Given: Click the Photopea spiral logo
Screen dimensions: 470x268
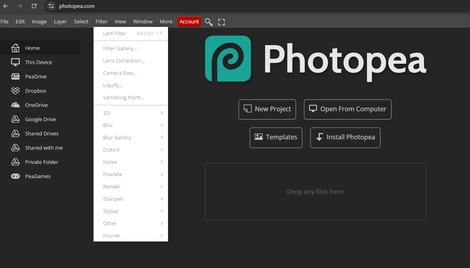Looking at the screenshot, I should pos(228,59).
